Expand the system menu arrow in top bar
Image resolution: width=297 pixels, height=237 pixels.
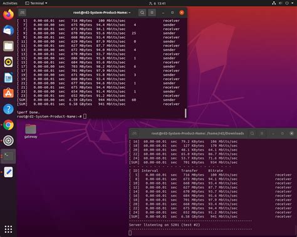tap(293, 3)
